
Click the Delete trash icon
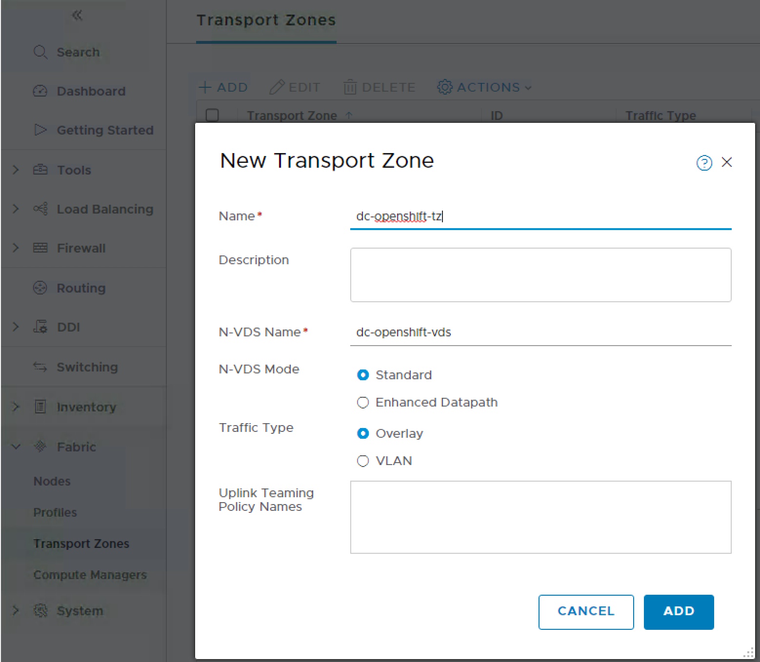(350, 87)
